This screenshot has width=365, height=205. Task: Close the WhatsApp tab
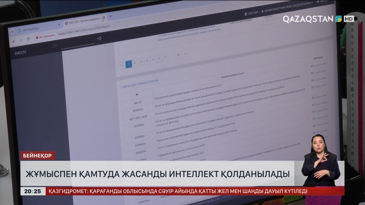tap(59, 24)
